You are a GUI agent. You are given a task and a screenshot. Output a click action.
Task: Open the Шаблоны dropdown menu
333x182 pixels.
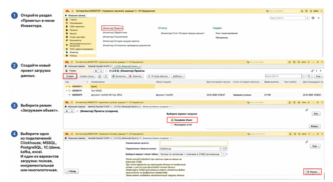178,76
